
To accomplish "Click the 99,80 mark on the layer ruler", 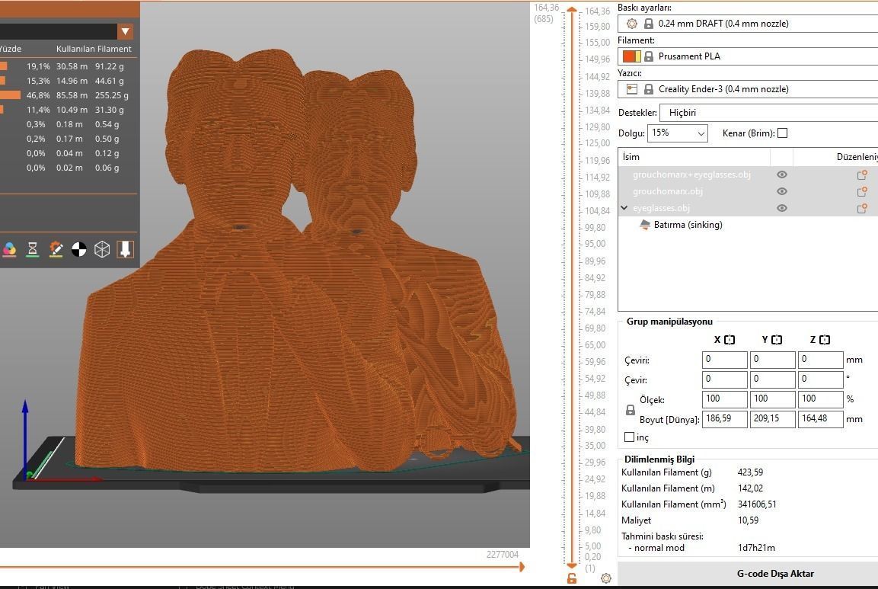I will [595, 228].
